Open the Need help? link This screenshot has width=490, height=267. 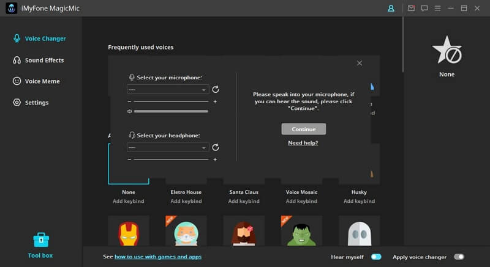pos(303,143)
